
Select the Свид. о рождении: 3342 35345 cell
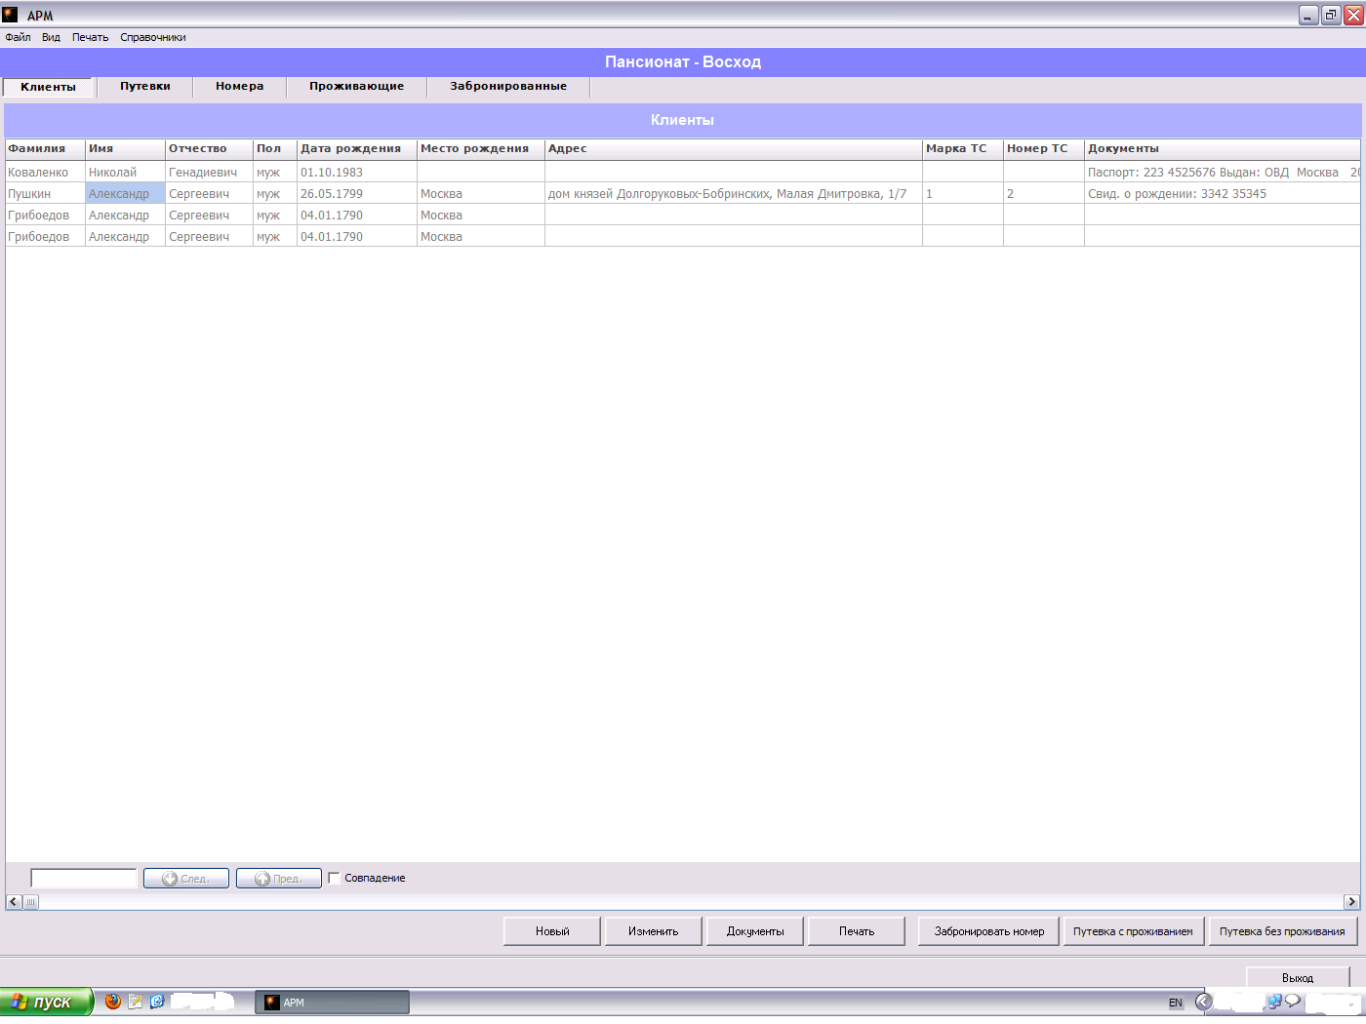1223,194
